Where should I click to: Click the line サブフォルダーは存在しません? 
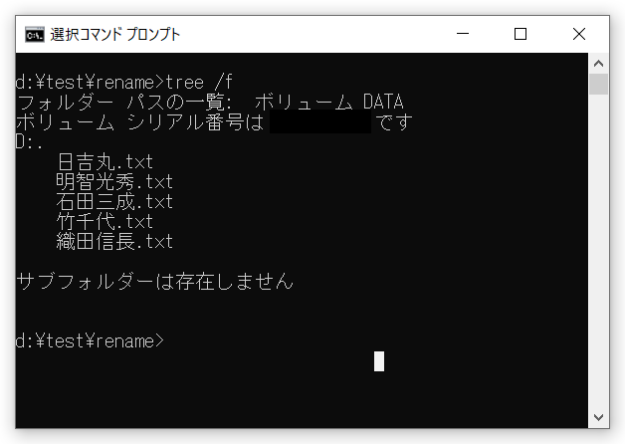[155, 282]
